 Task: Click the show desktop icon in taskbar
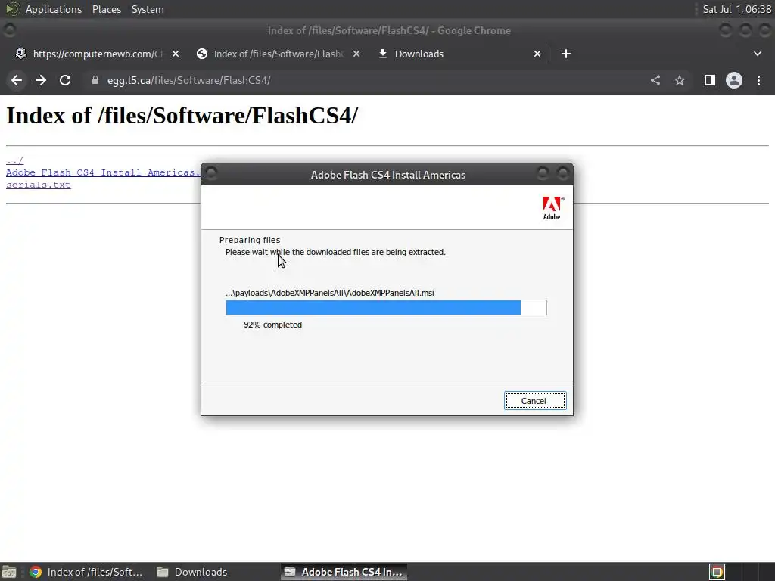coord(9,572)
